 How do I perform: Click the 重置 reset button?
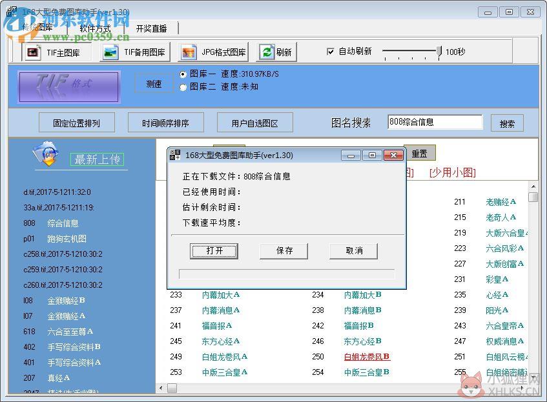[x=419, y=154]
